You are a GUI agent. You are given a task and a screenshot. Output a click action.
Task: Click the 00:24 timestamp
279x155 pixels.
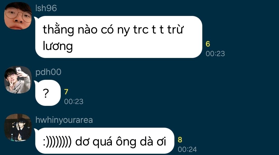[x=187, y=149]
